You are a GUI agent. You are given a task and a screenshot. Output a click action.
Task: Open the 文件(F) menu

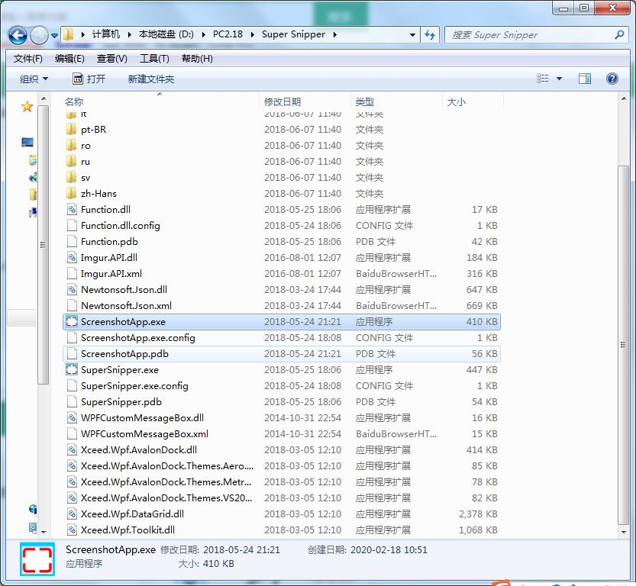point(28,59)
